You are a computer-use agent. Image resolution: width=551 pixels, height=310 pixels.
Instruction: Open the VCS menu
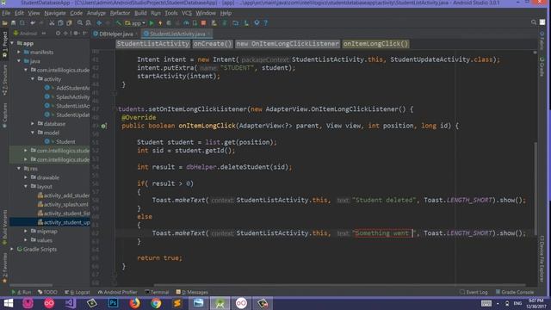click(187, 13)
